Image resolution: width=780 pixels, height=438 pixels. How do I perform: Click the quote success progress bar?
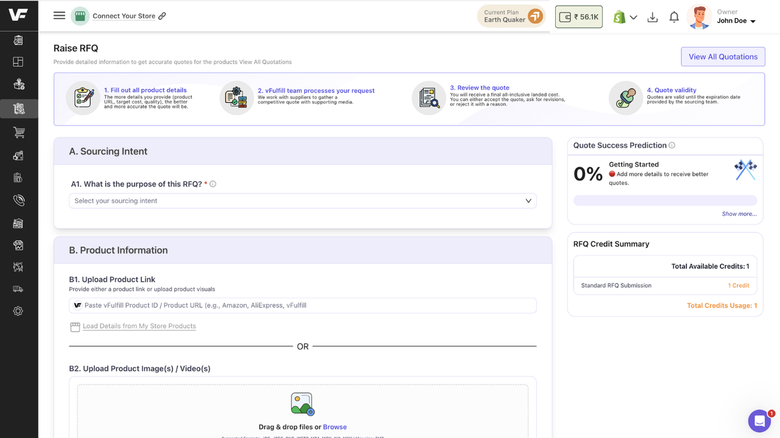[665, 200]
